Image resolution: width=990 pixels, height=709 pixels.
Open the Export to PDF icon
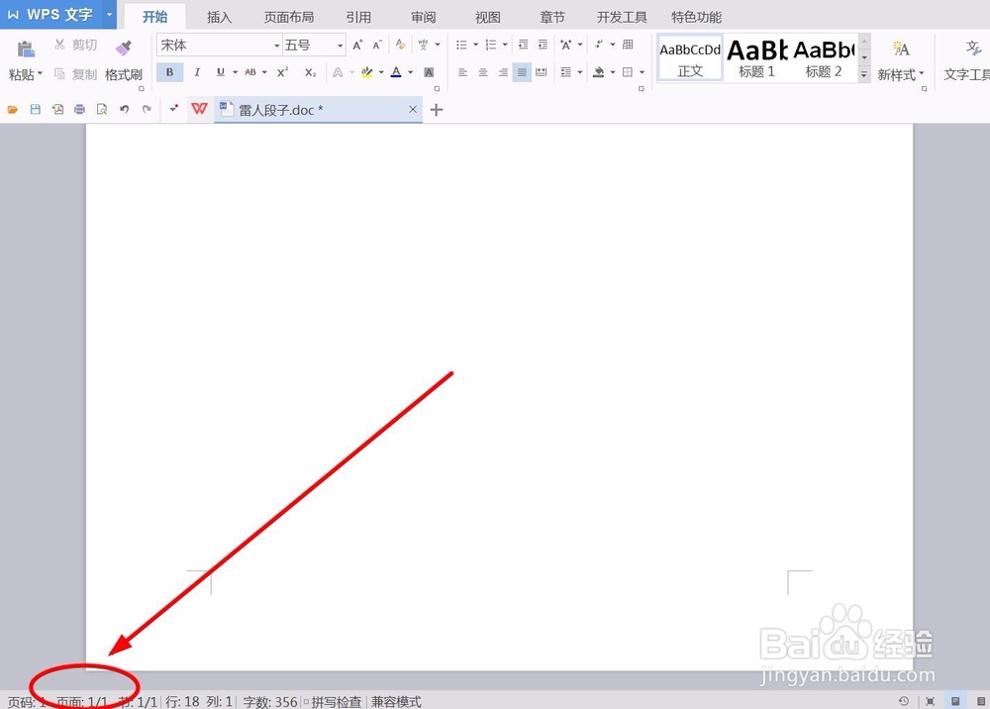pyautogui.click(x=58, y=109)
